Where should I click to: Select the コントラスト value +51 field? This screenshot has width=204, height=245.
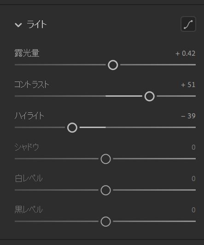188,85
